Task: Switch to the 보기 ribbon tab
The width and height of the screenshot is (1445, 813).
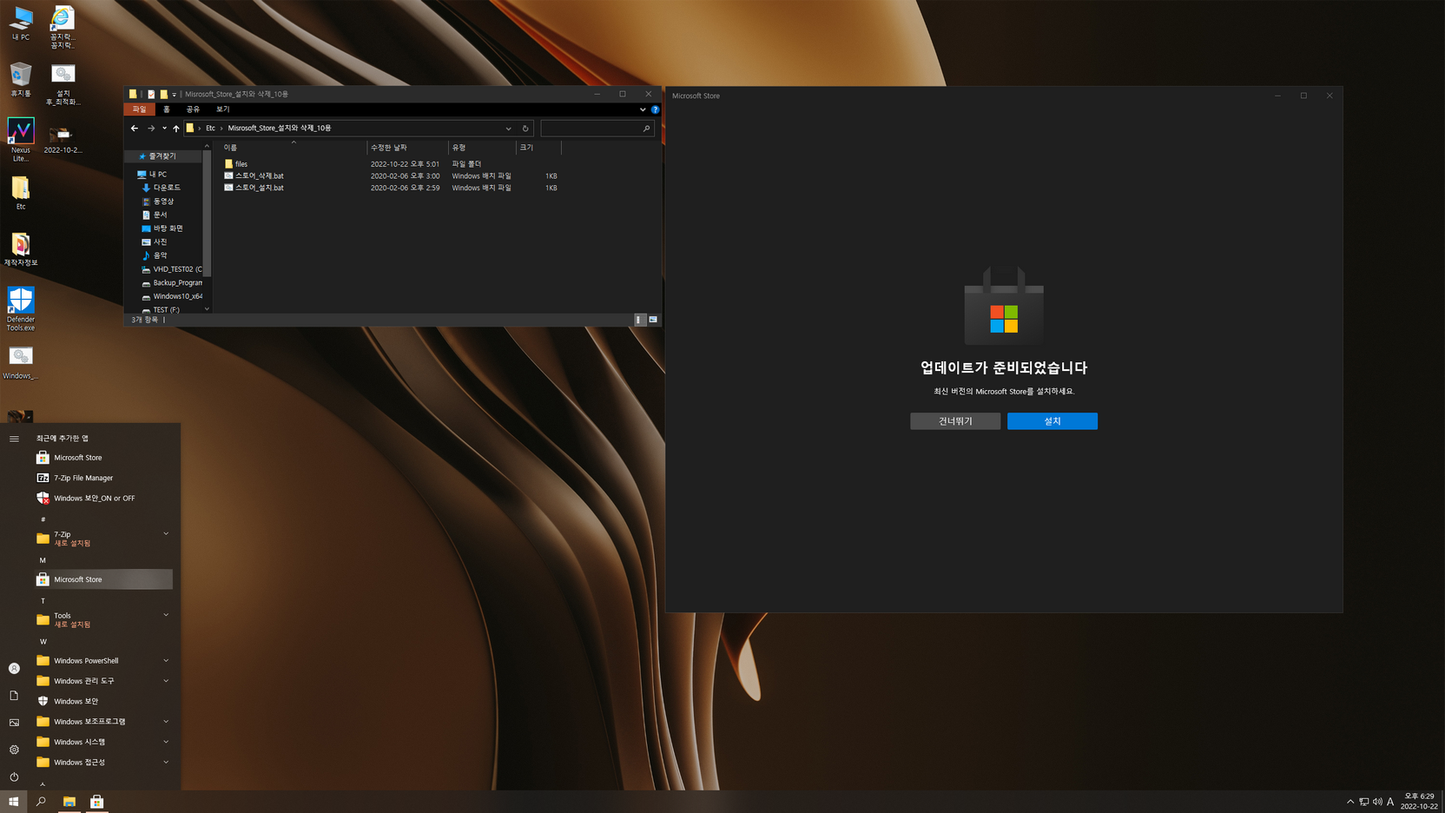Action: coord(222,109)
